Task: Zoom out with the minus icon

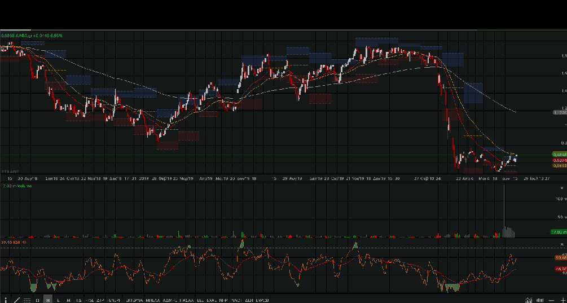Action: [x=552, y=300]
